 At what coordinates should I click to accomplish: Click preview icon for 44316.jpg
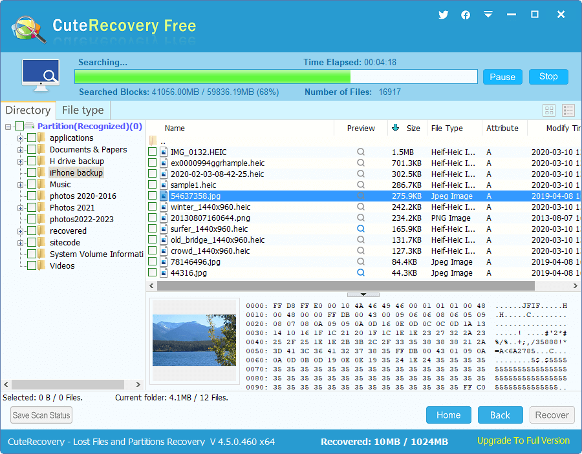(361, 273)
